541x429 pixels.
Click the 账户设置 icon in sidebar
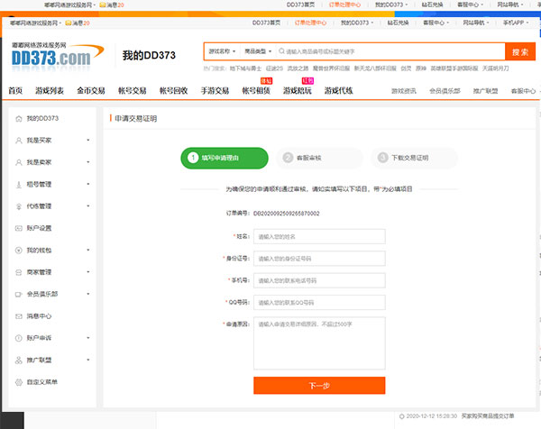(18, 228)
